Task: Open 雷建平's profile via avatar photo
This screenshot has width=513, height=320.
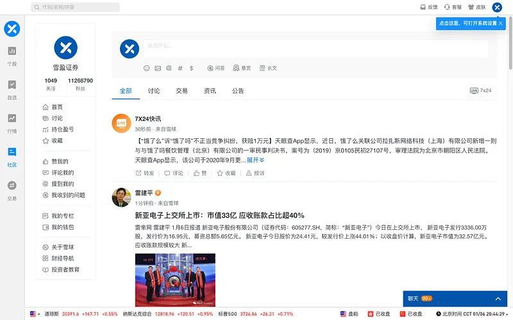Action: point(121,197)
